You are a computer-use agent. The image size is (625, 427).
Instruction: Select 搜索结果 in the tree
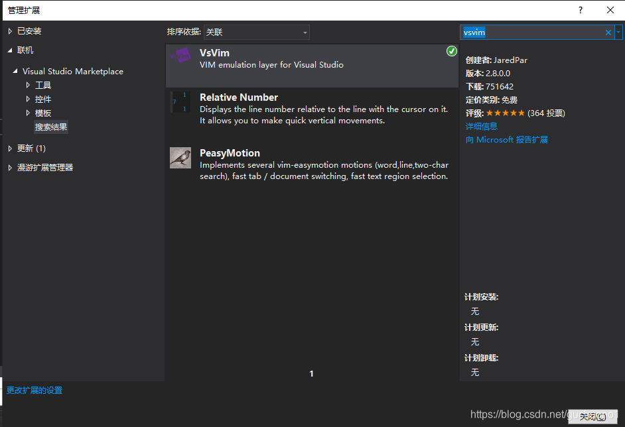[51, 127]
